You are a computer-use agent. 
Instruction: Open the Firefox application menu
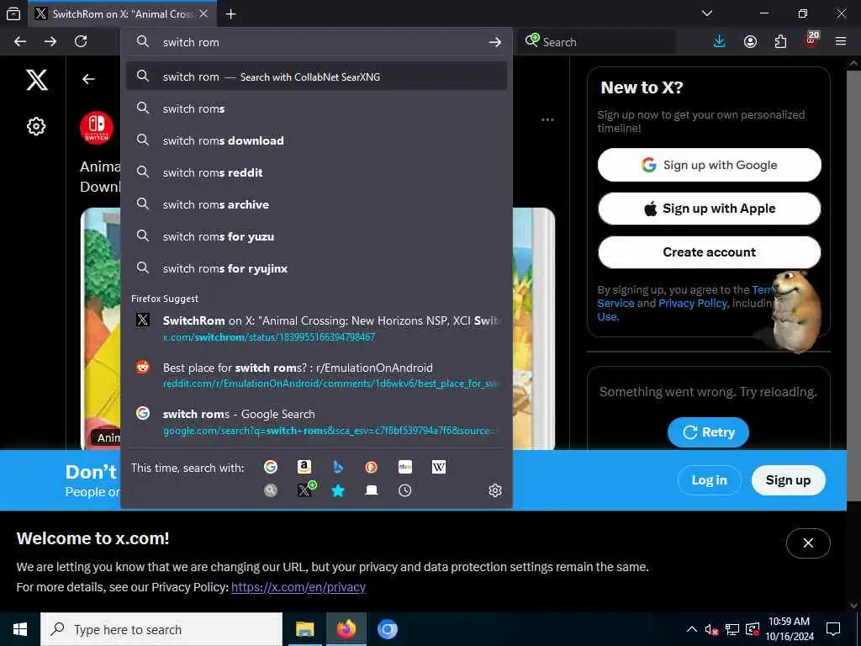[841, 42]
